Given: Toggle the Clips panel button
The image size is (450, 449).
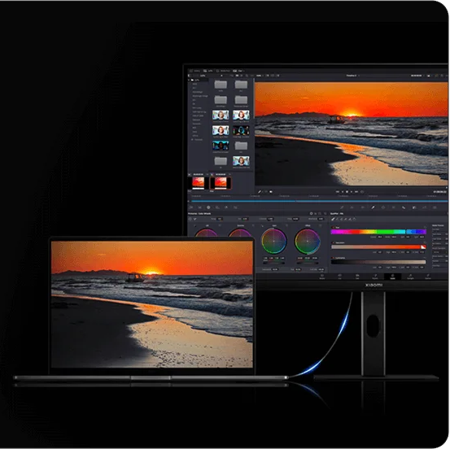Looking at the screenshot, I should (x=237, y=71).
